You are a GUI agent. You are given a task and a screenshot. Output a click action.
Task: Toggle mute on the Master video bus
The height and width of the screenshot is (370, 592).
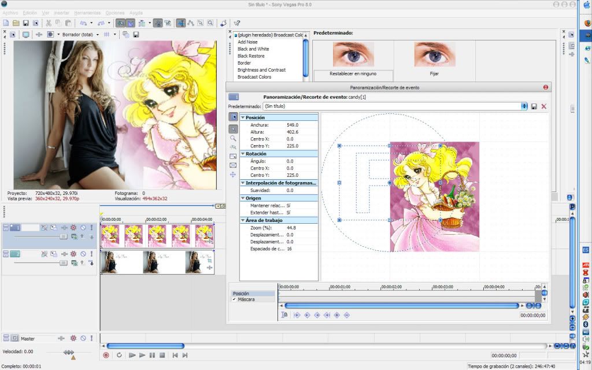(x=83, y=338)
